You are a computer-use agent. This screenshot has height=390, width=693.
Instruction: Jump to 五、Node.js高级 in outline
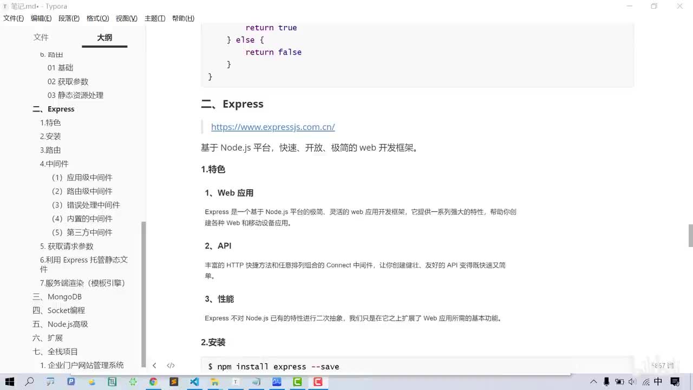tap(60, 324)
